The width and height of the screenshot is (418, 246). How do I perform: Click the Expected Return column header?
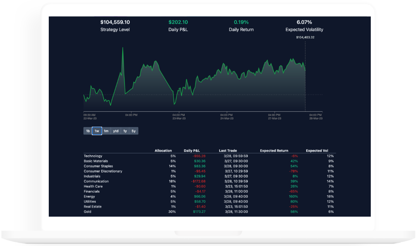click(x=274, y=151)
